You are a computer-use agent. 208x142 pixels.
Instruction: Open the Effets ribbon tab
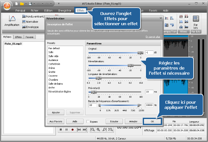[80, 11]
